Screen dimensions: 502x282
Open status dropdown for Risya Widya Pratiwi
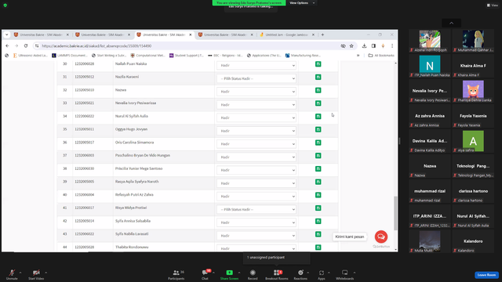point(256,209)
